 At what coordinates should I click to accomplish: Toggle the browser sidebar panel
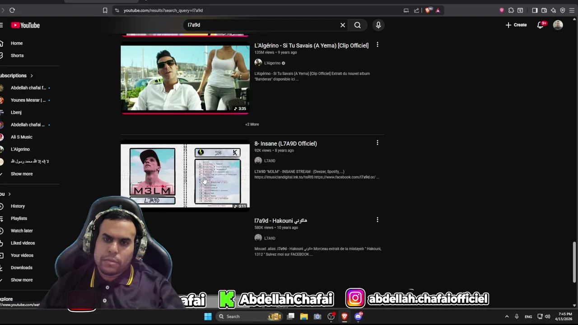click(x=535, y=10)
